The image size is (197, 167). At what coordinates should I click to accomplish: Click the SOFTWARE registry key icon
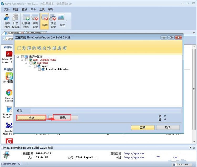click(x=35, y=63)
